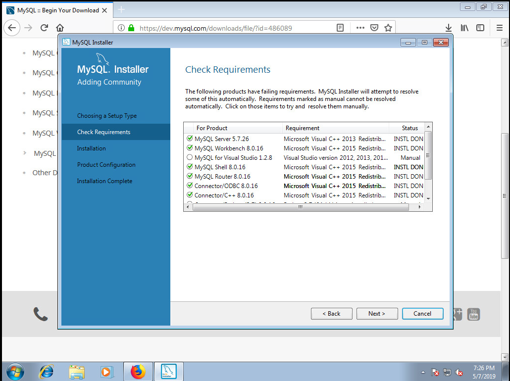
Task: Open Firefox library icon
Action: tap(464, 28)
